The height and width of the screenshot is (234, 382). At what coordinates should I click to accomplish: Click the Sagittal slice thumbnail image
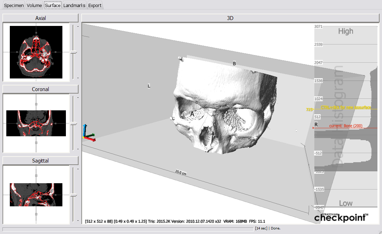coord(36,195)
